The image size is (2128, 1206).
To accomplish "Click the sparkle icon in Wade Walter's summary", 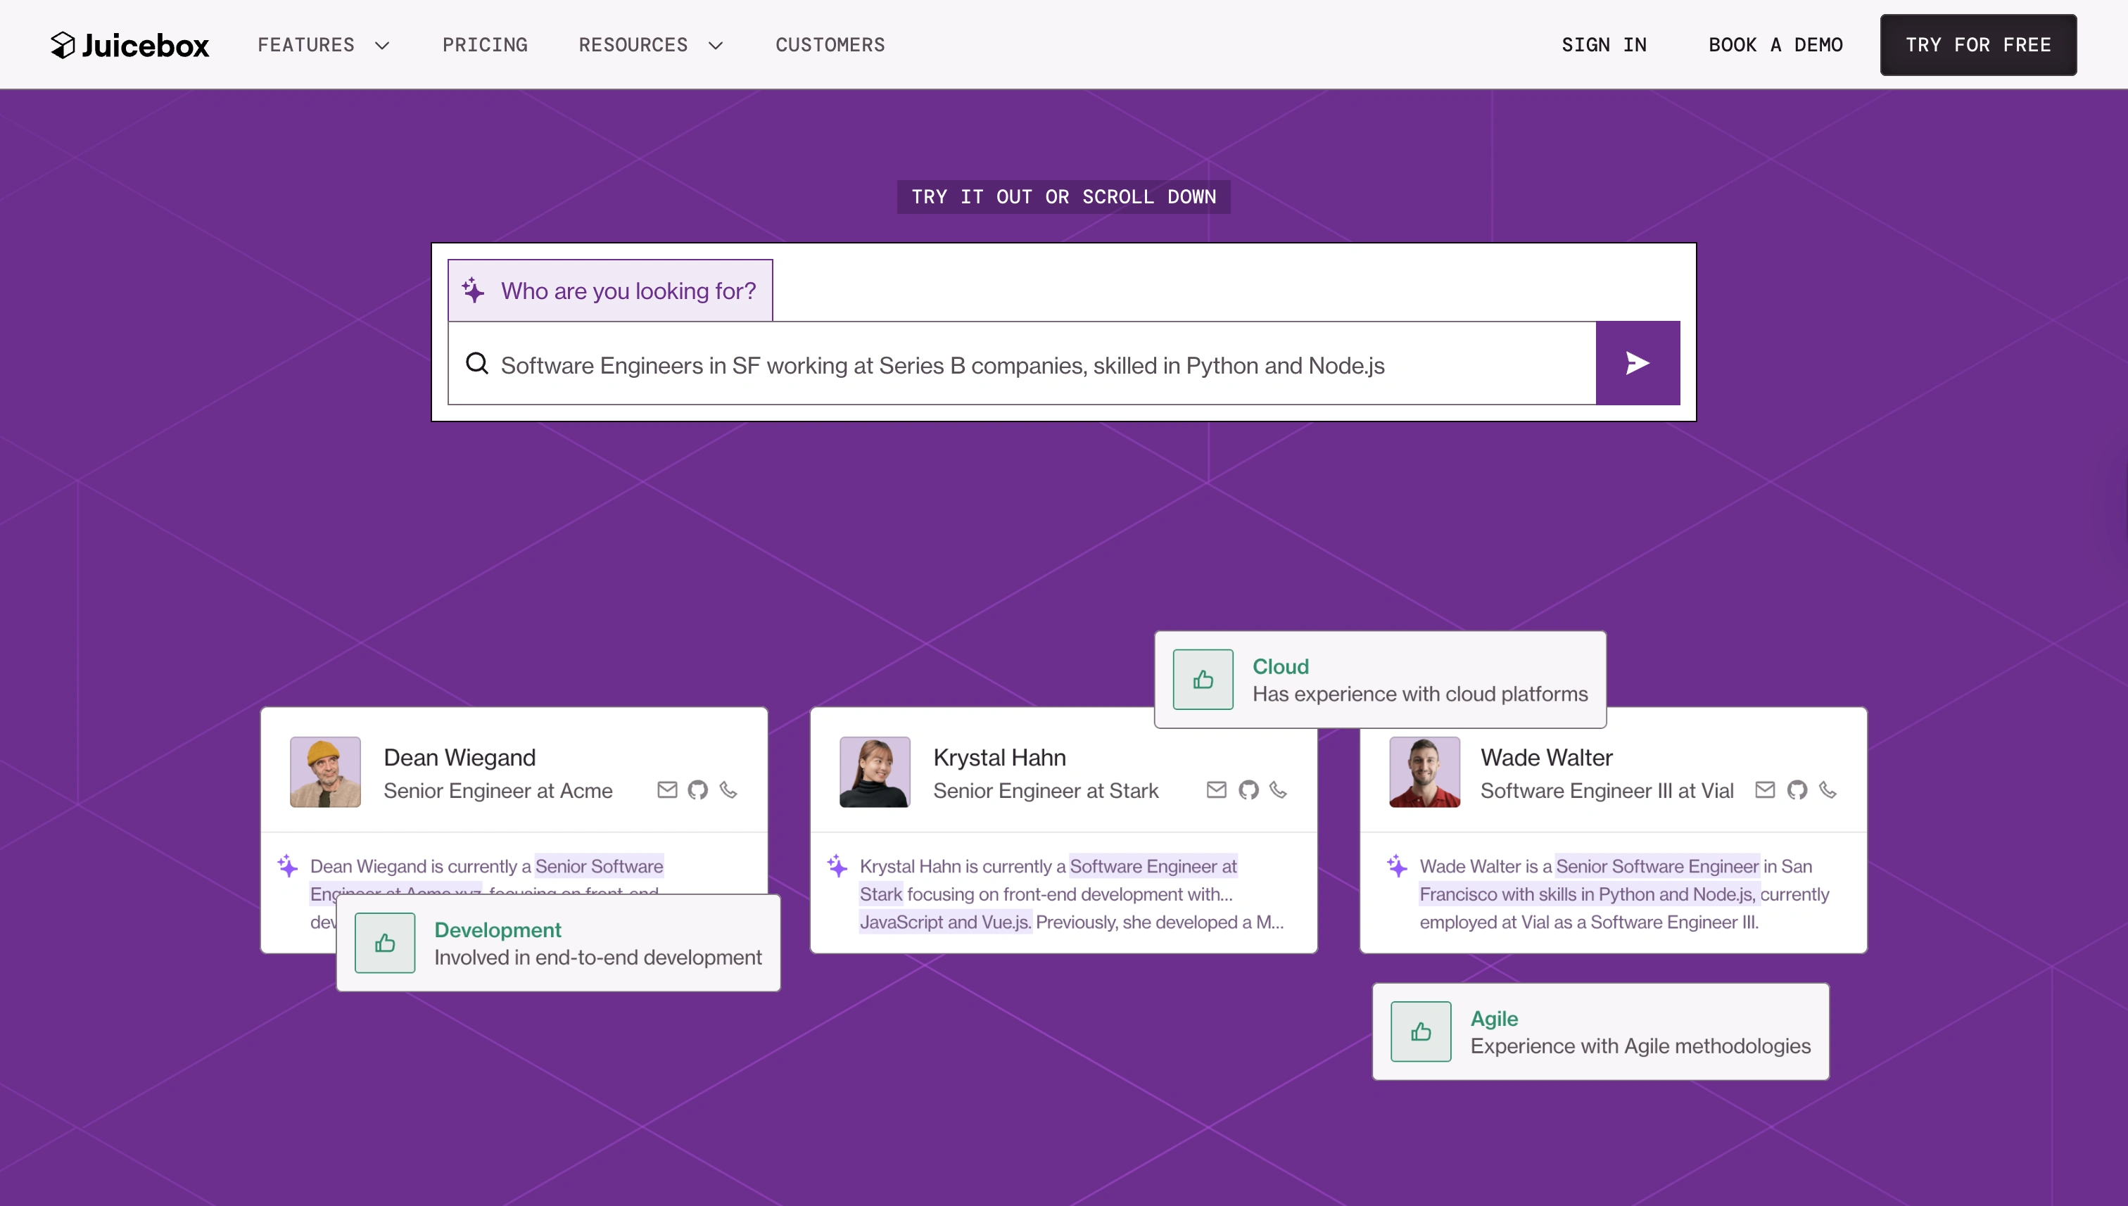I will coord(1398,865).
